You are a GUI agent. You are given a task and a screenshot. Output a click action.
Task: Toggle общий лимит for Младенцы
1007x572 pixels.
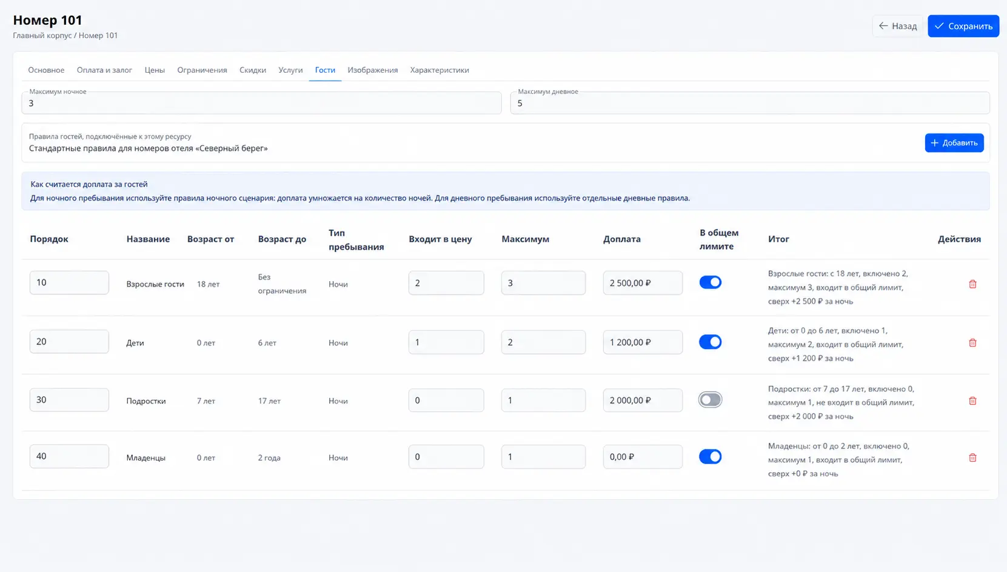[x=710, y=457]
